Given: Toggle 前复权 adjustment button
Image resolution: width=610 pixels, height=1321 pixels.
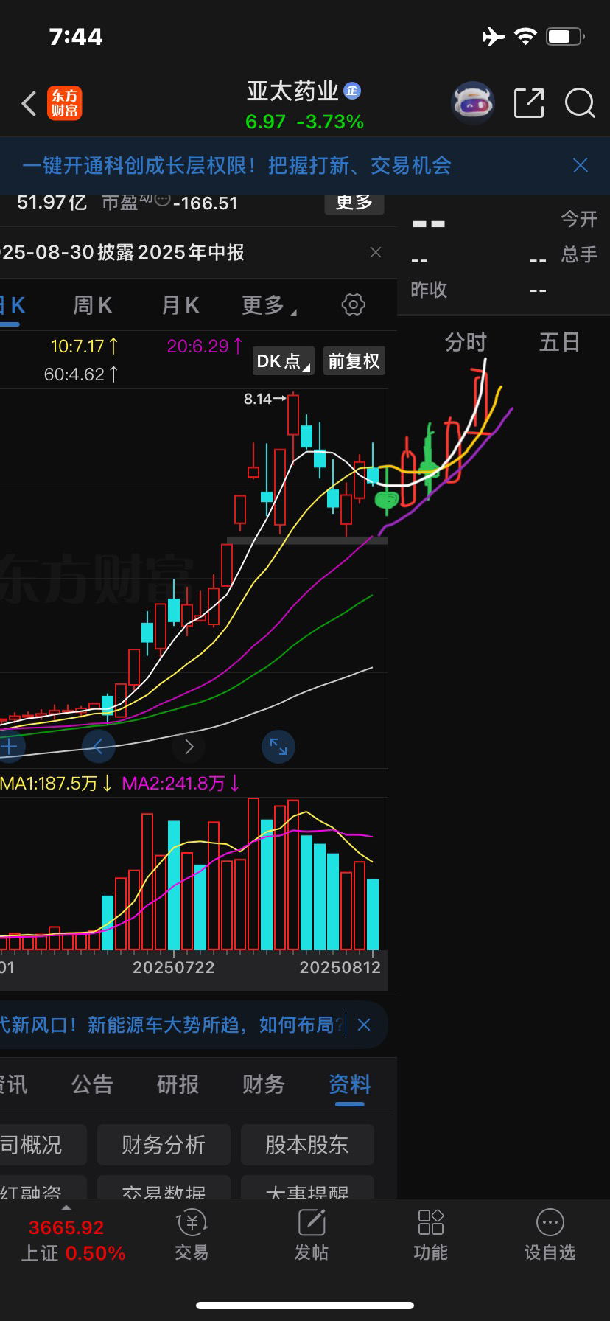Looking at the screenshot, I should 354,361.
